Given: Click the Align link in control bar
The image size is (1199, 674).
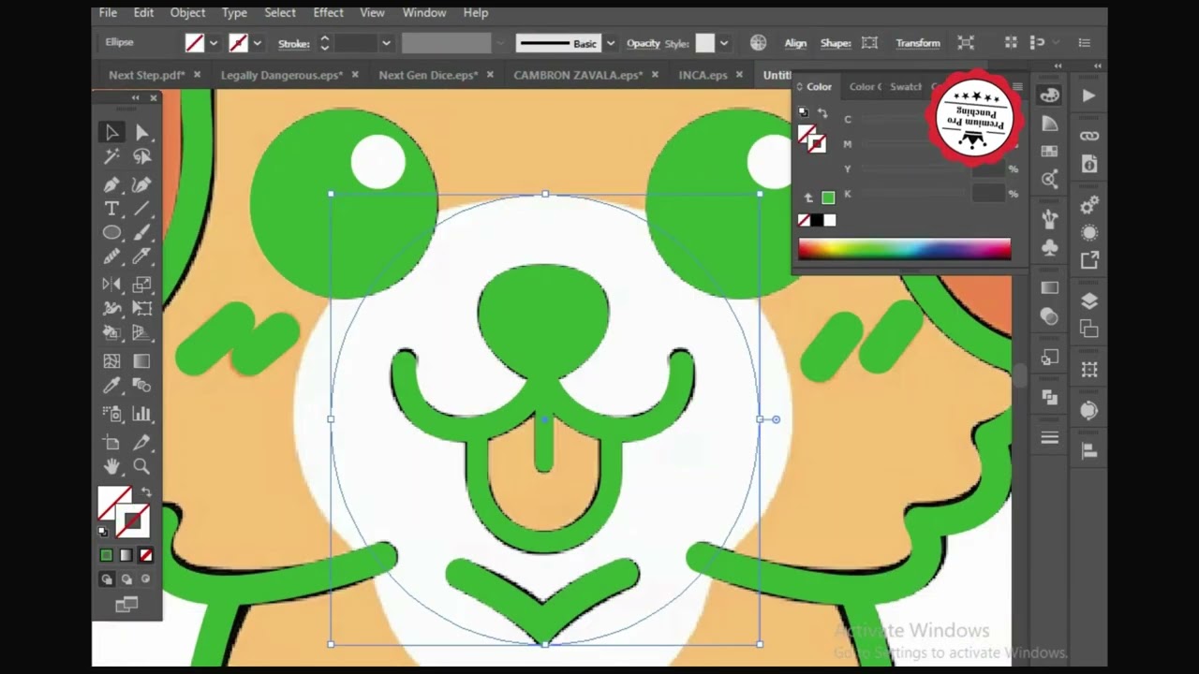Looking at the screenshot, I should tap(795, 43).
